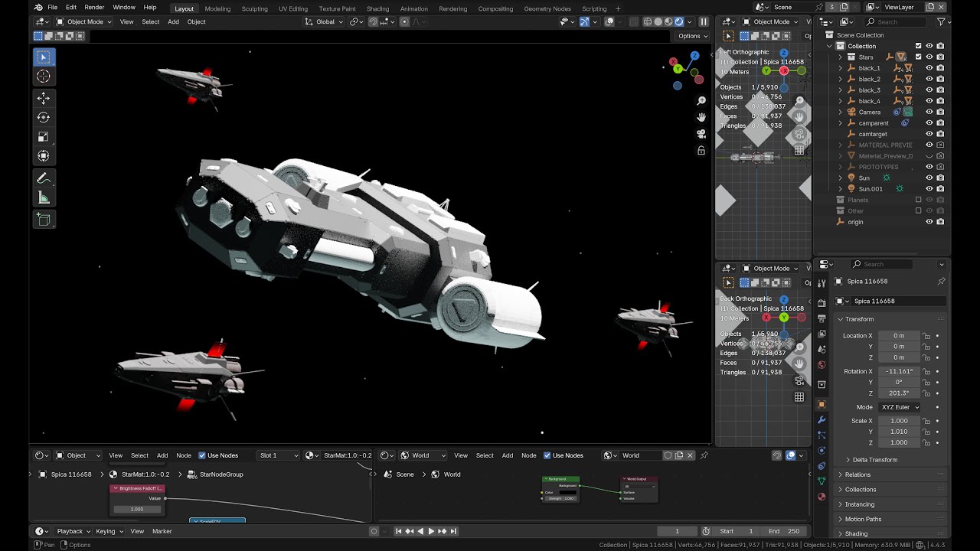Select the Cursor tool

(x=44, y=77)
